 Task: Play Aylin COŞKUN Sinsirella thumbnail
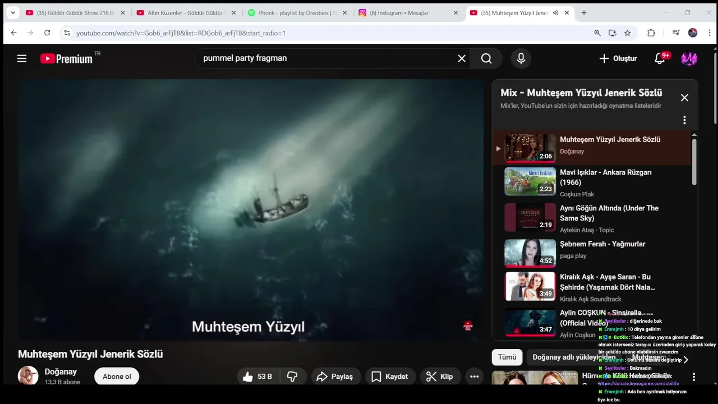point(530,322)
